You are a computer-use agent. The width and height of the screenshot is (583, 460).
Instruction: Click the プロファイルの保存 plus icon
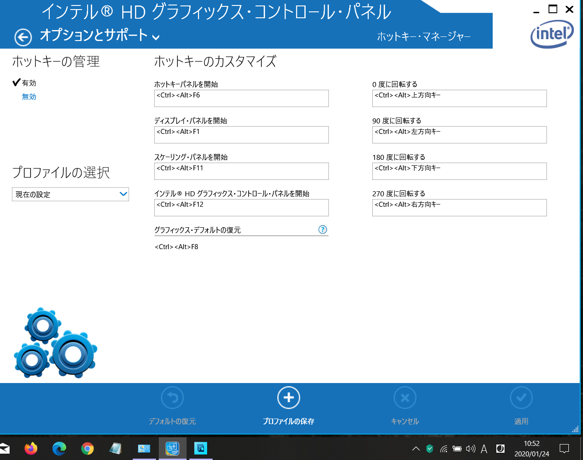[289, 398]
